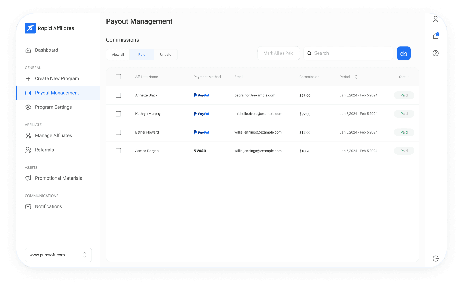The image size is (463, 287).
Task: Toggle the select-all header checkbox
Action: coord(118,77)
